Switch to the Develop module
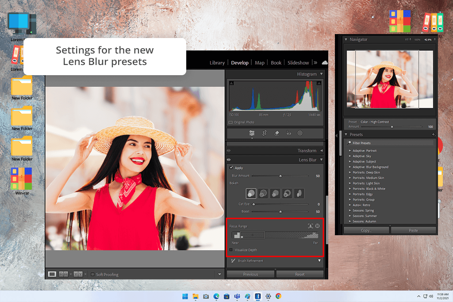 click(239, 63)
